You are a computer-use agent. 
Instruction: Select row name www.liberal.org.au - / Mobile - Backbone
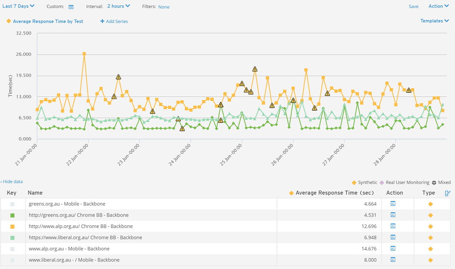coord(74,260)
